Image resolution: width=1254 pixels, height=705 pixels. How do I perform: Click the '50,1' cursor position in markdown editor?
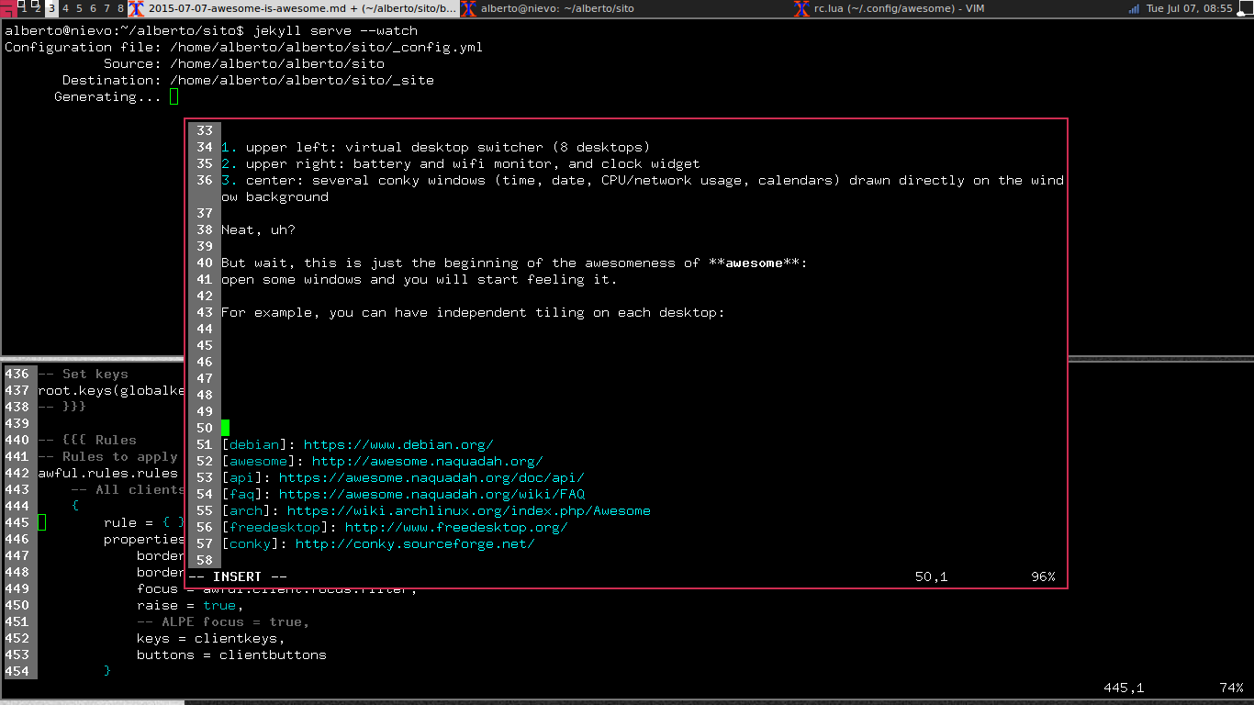coord(932,576)
